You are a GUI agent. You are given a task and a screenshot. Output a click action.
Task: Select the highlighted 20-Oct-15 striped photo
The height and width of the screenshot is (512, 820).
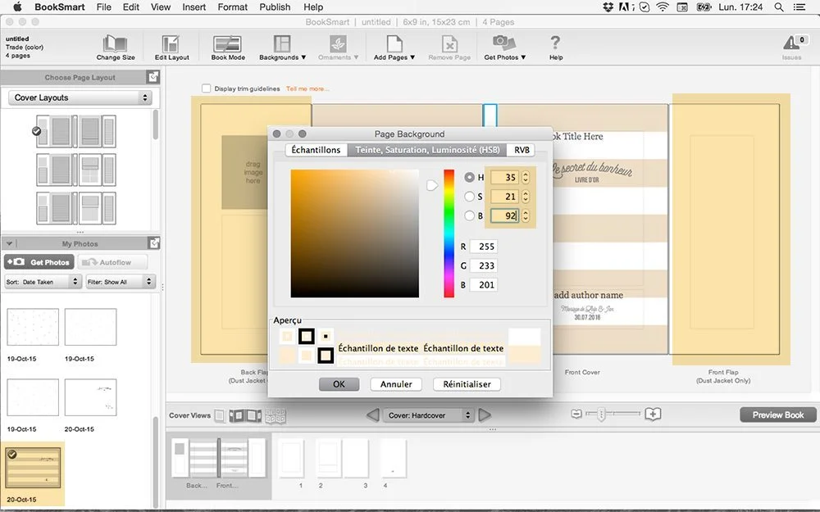(x=33, y=468)
